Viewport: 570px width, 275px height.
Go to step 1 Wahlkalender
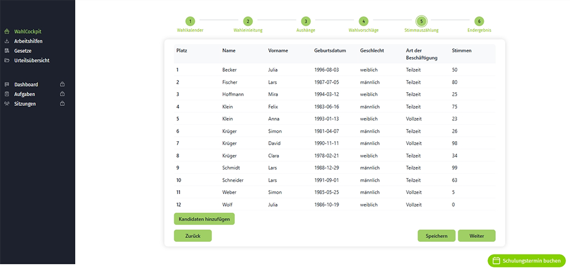(190, 21)
